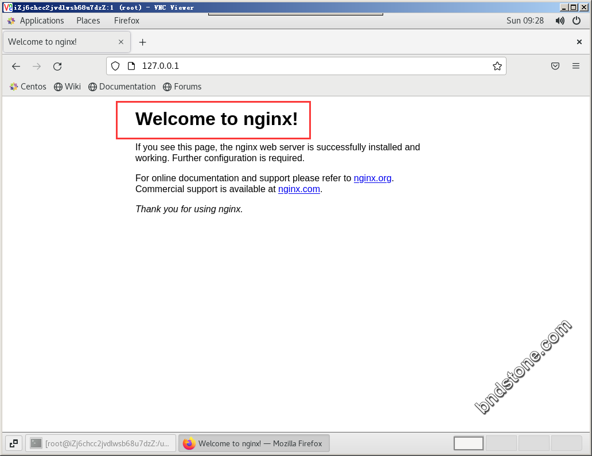Image resolution: width=592 pixels, height=456 pixels.
Task: Click the forward navigation arrow
Action: [37, 67]
